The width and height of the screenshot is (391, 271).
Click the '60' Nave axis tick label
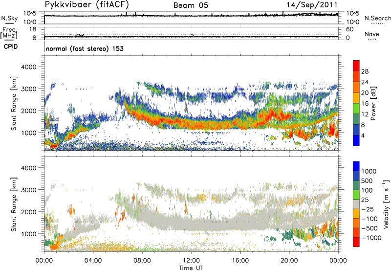(x=350, y=29)
